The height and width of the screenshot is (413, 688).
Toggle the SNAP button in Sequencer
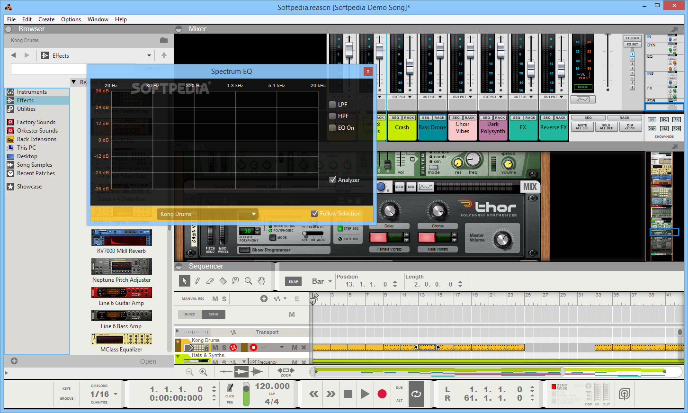294,281
